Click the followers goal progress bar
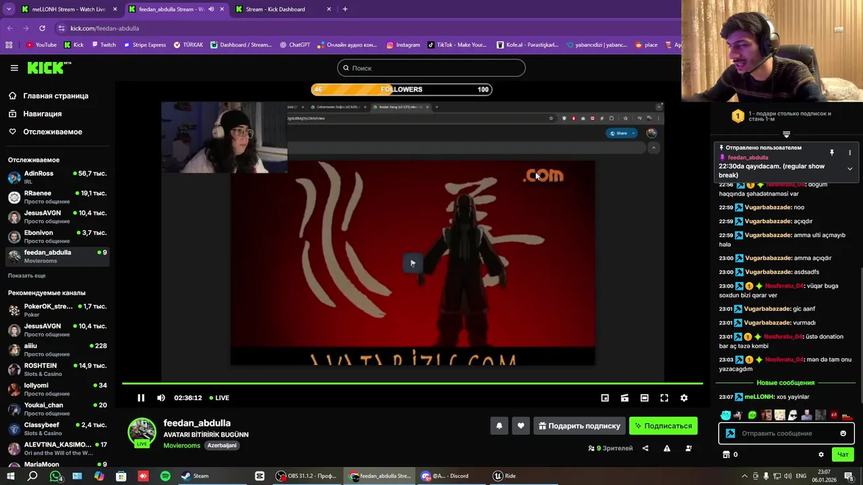The width and height of the screenshot is (863, 485). [x=401, y=90]
